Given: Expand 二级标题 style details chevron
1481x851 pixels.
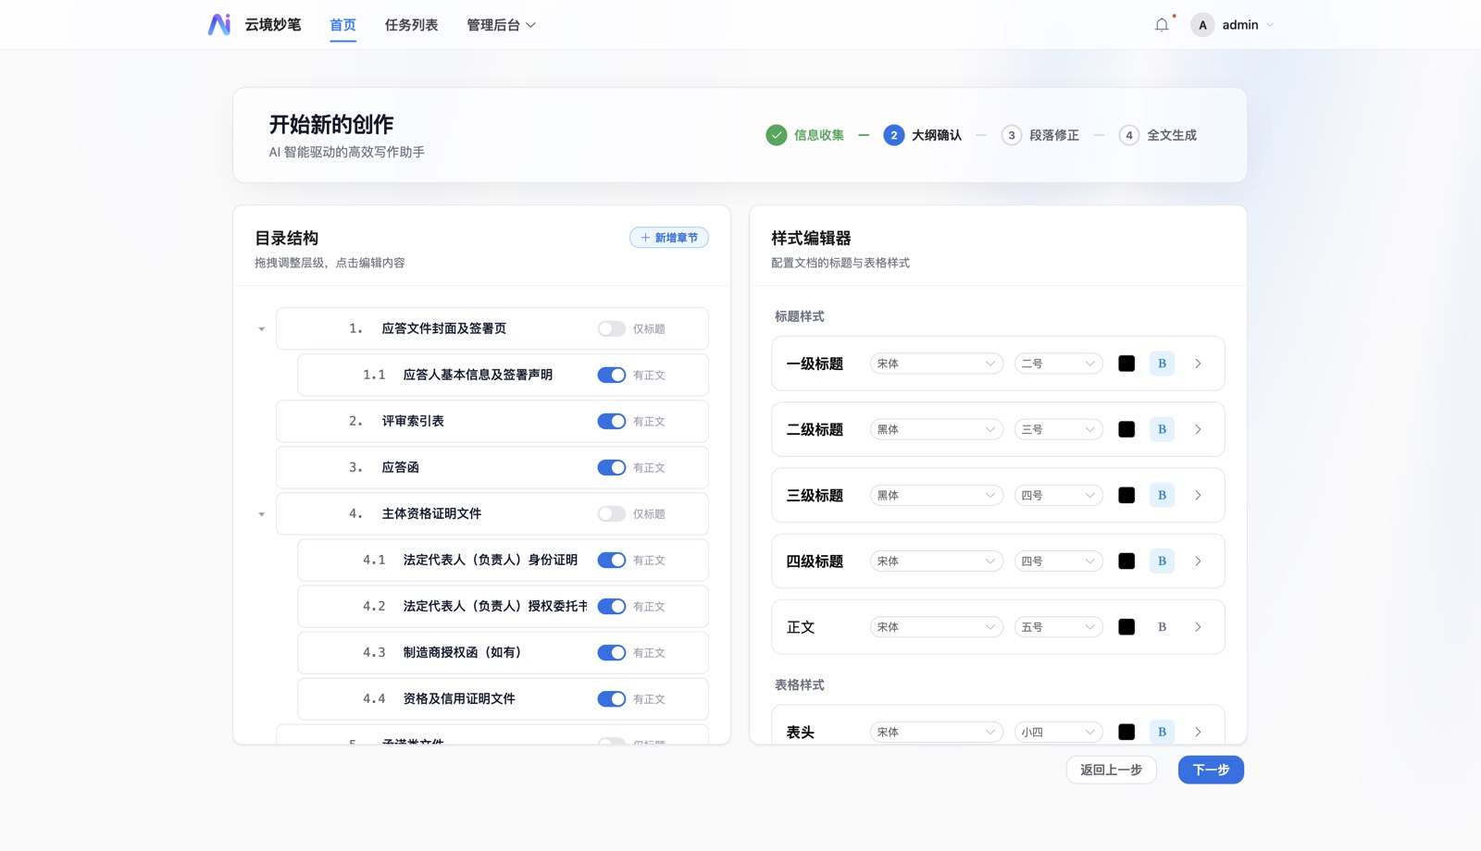Looking at the screenshot, I should (x=1198, y=429).
